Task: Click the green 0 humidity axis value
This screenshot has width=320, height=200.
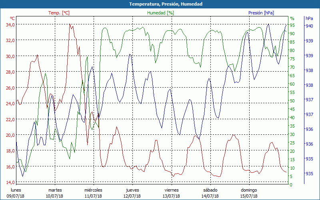Action: (x=291, y=185)
